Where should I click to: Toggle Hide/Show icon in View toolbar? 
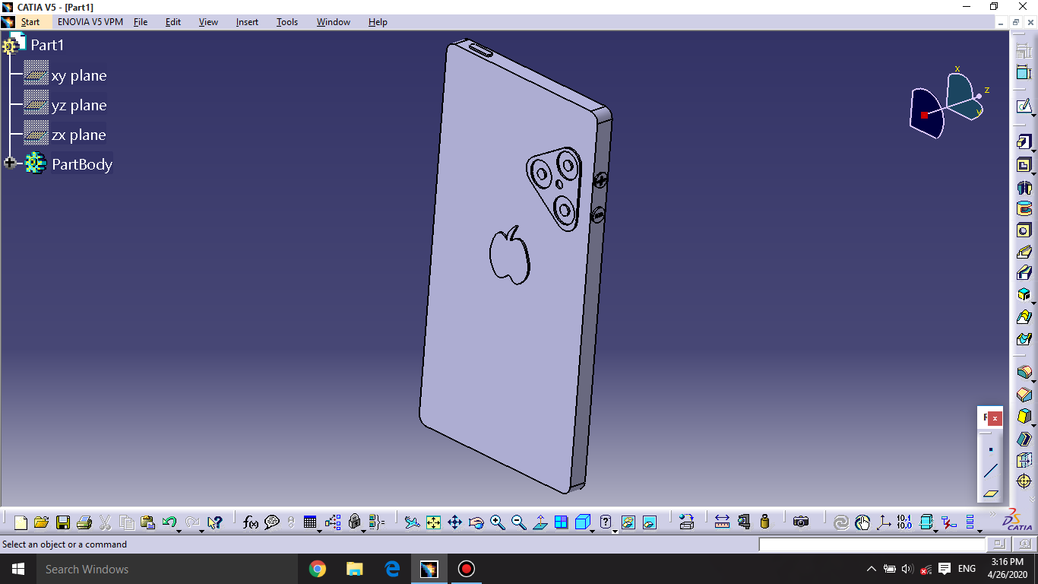click(x=628, y=522)
